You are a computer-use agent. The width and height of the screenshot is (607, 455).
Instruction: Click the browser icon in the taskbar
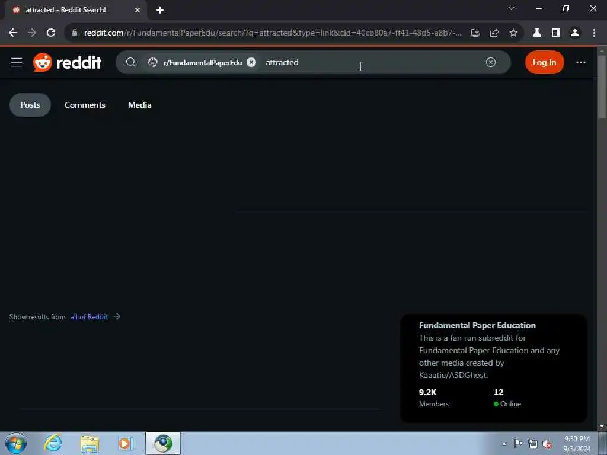click(163, 443)
